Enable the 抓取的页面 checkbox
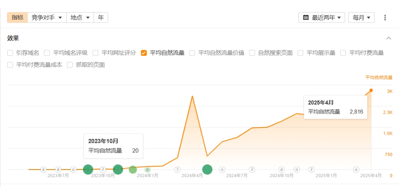 (70, 65)
